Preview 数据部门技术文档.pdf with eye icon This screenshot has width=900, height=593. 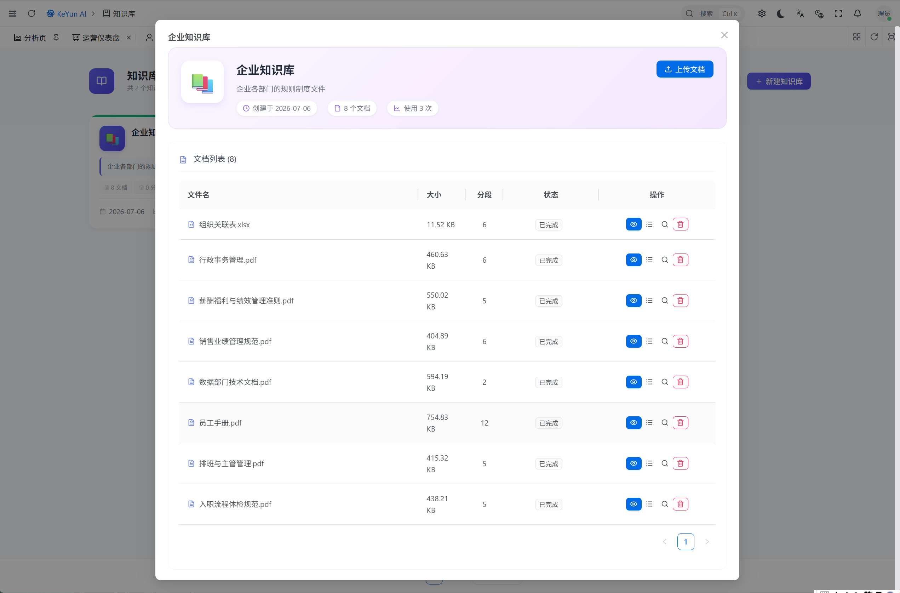pos(634,382)
